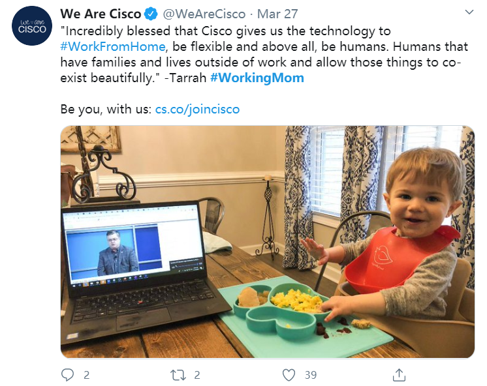This screenshot has height=386, width=487.
Task: Open the #WorkingMom hashtag
Action: click(x=257, y=78)
